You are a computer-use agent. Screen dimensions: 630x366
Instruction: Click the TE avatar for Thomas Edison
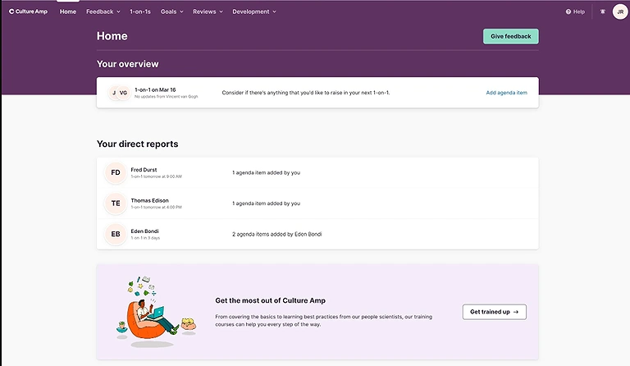(116, 204)
